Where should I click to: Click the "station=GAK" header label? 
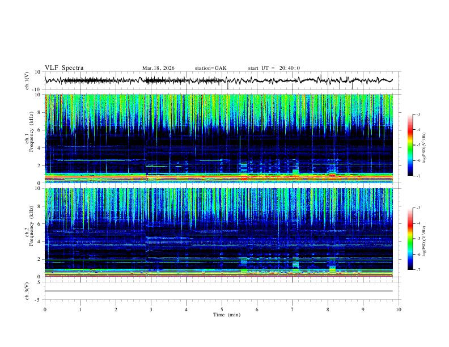pyautogui.click(x=210, y=68)
